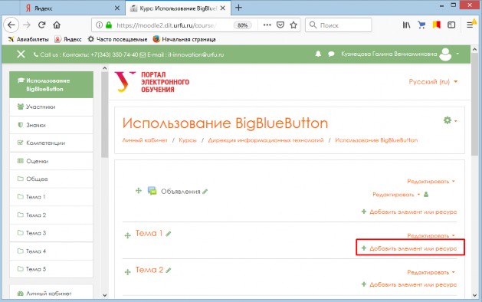
Task: Click move icon next to Объявления
Action: tap(139, 191)
